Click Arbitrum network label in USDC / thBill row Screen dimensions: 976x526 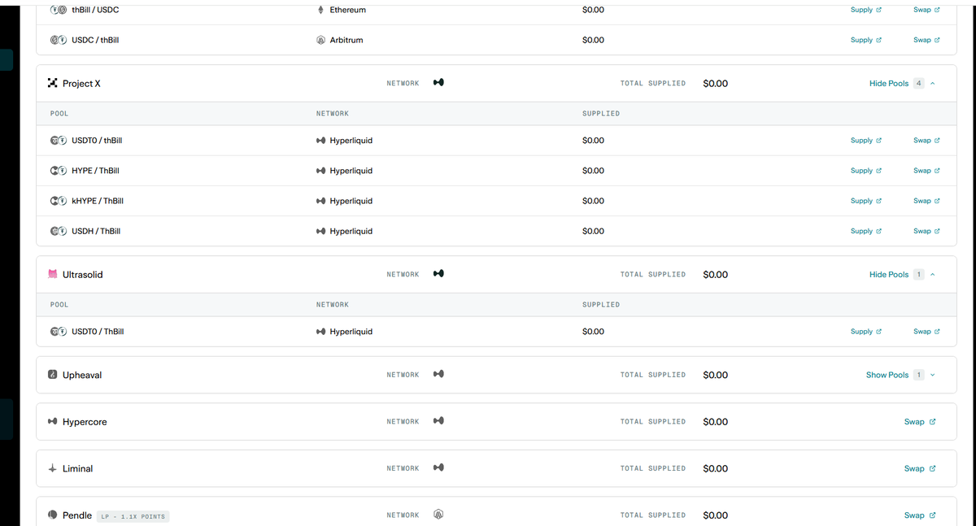coord(346,40)
